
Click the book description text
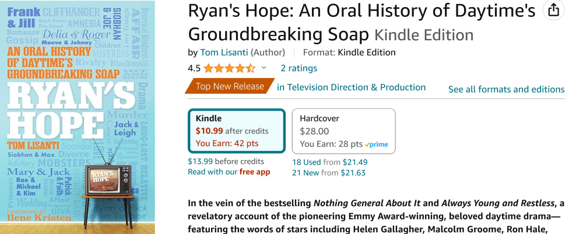point(376,215)
